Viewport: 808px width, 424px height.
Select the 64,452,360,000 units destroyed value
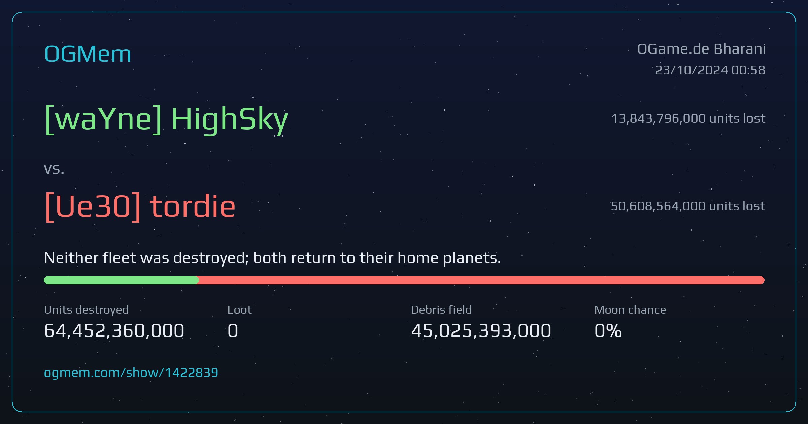(x=114, y=330)
